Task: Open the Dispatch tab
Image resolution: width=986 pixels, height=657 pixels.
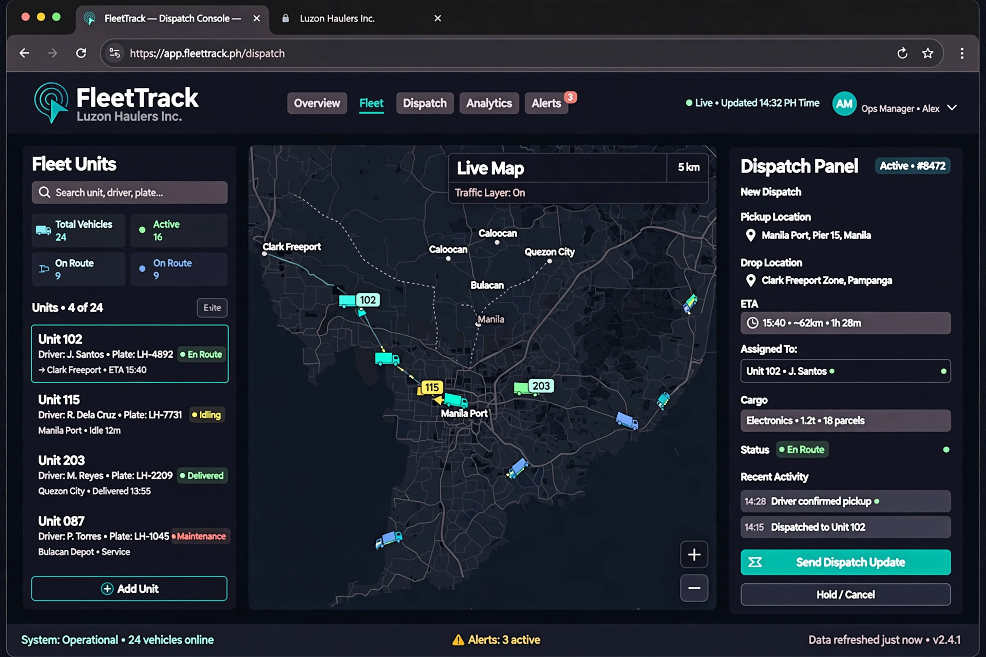Action: tap(425, 103)
